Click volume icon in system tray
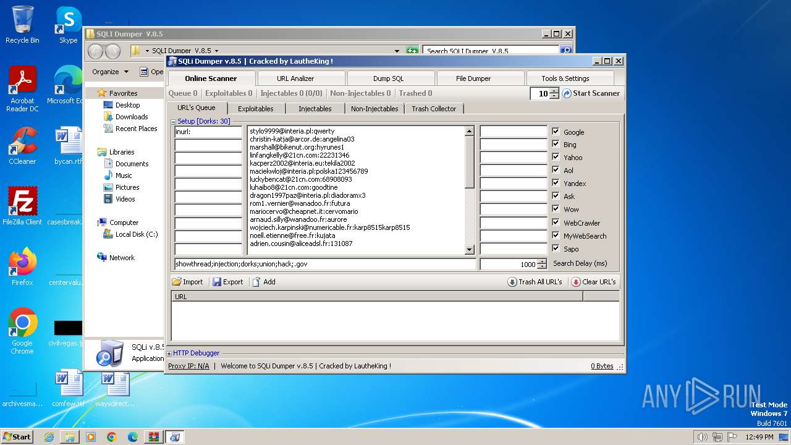791x445 pixels. click(702, 437)
